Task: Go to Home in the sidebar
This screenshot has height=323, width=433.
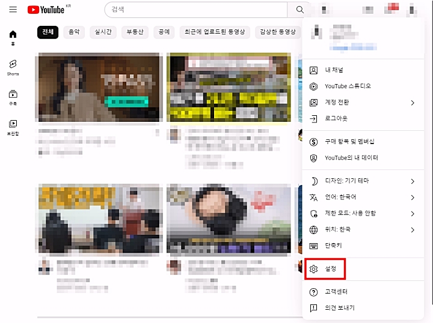Action: pyautogui.click(x=13, y=38)
